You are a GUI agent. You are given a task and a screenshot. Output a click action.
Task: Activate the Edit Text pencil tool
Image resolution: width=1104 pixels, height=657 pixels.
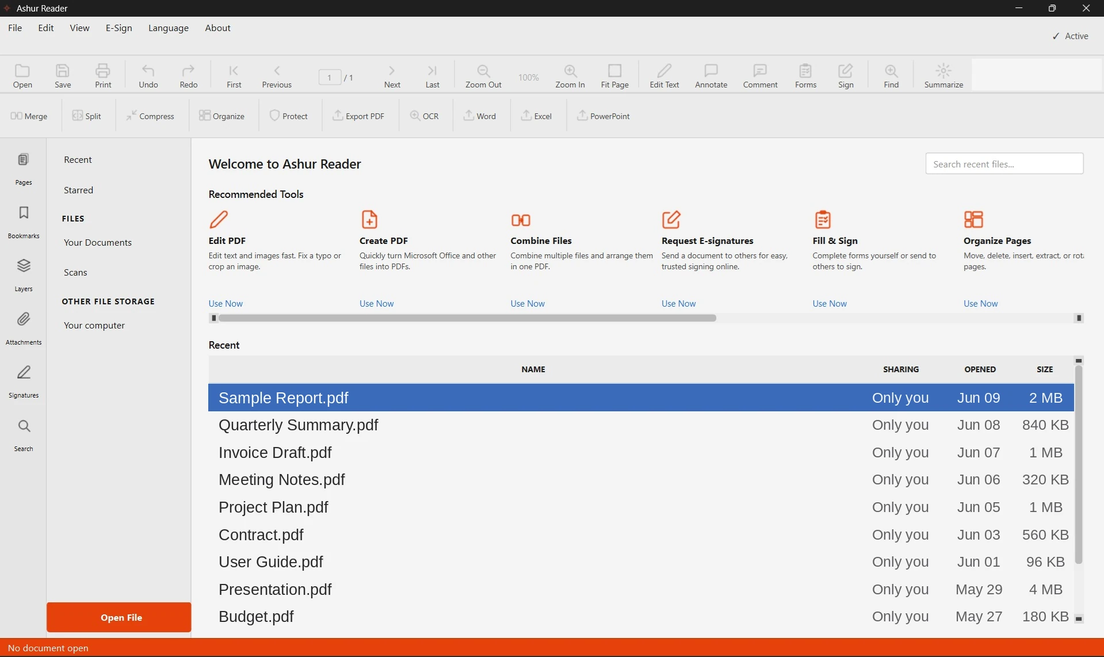click(x=664, y=75)
